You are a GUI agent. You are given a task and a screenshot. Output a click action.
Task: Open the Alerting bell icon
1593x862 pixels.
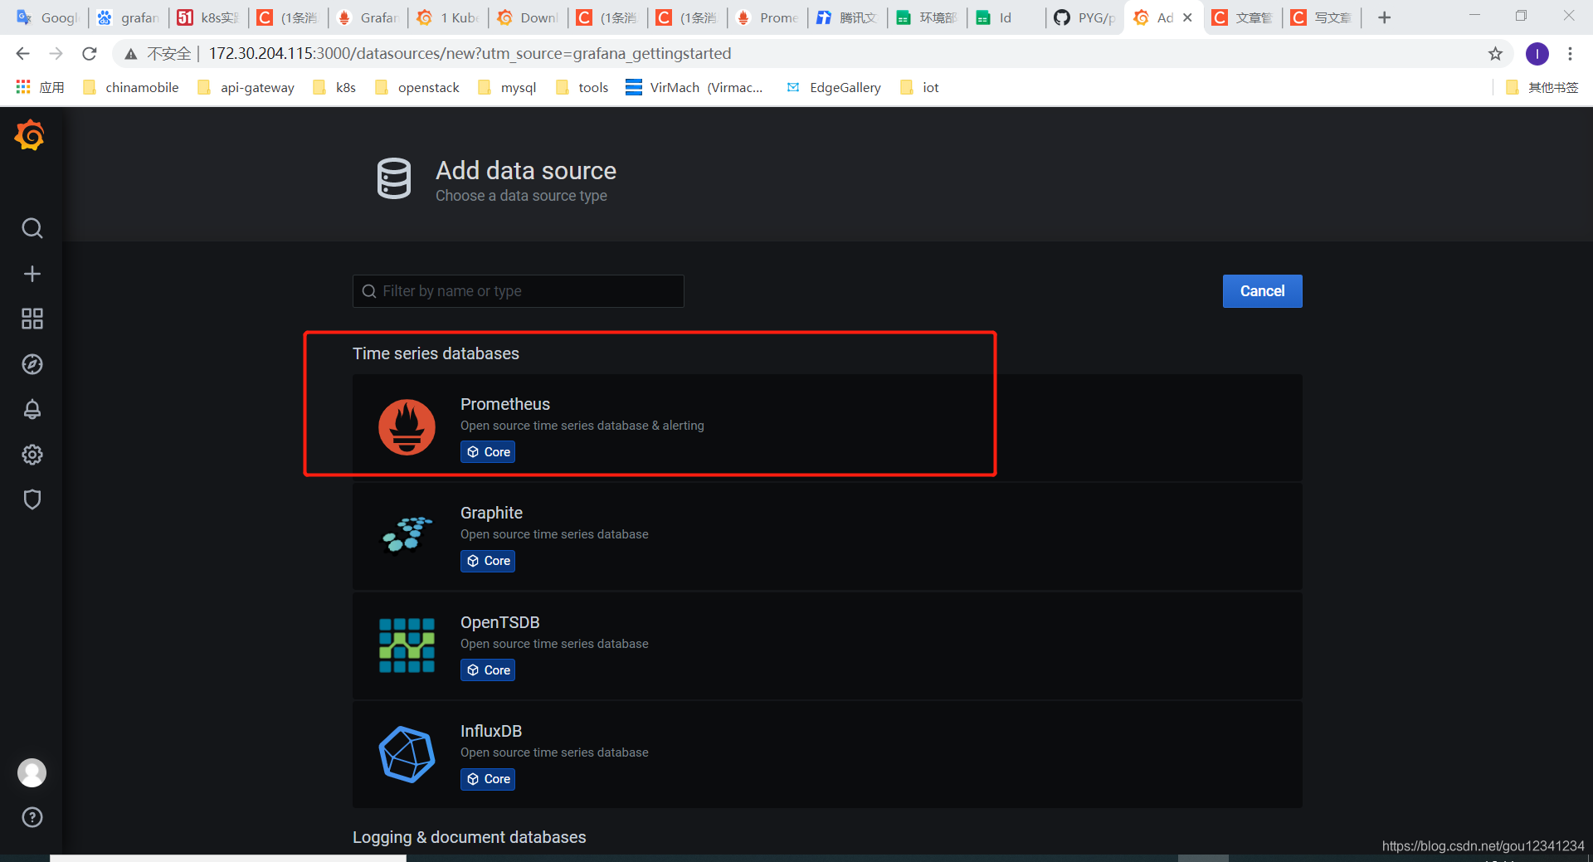[32, 409]
